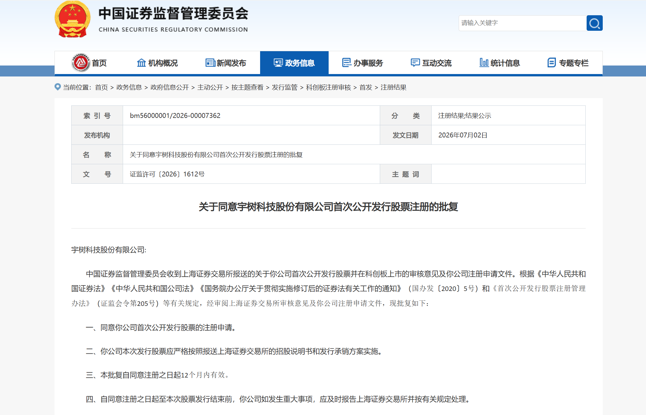Click the location pin icon beside 当前位置
The width and height of the screenshot is (646, 415).
(58, 87)
